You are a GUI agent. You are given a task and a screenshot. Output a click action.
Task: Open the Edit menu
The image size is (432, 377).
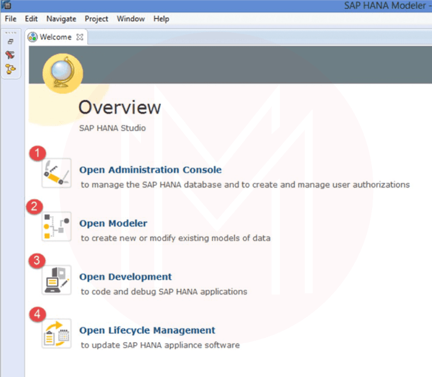click(x=31, y=19)
